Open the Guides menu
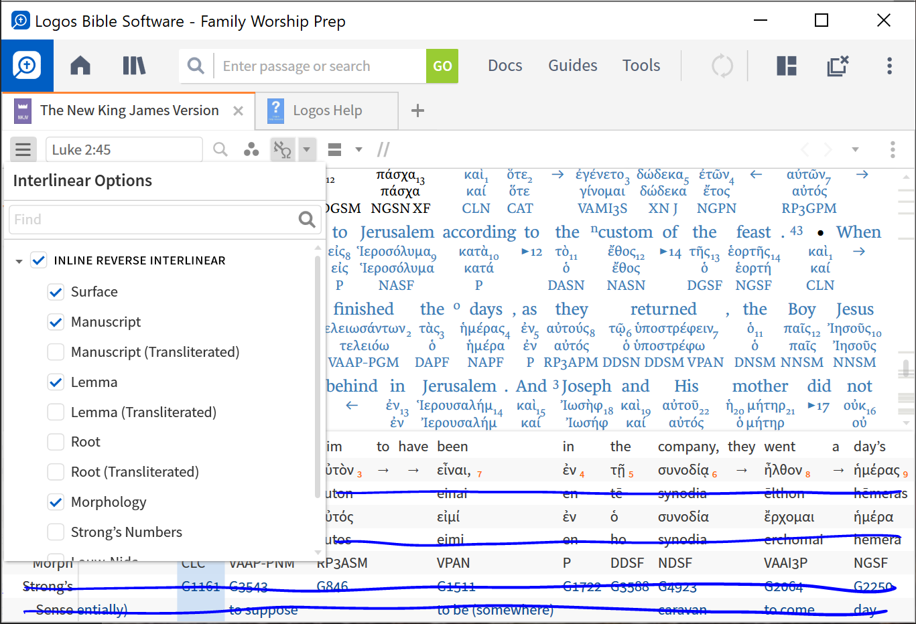 tap(573, 66)
